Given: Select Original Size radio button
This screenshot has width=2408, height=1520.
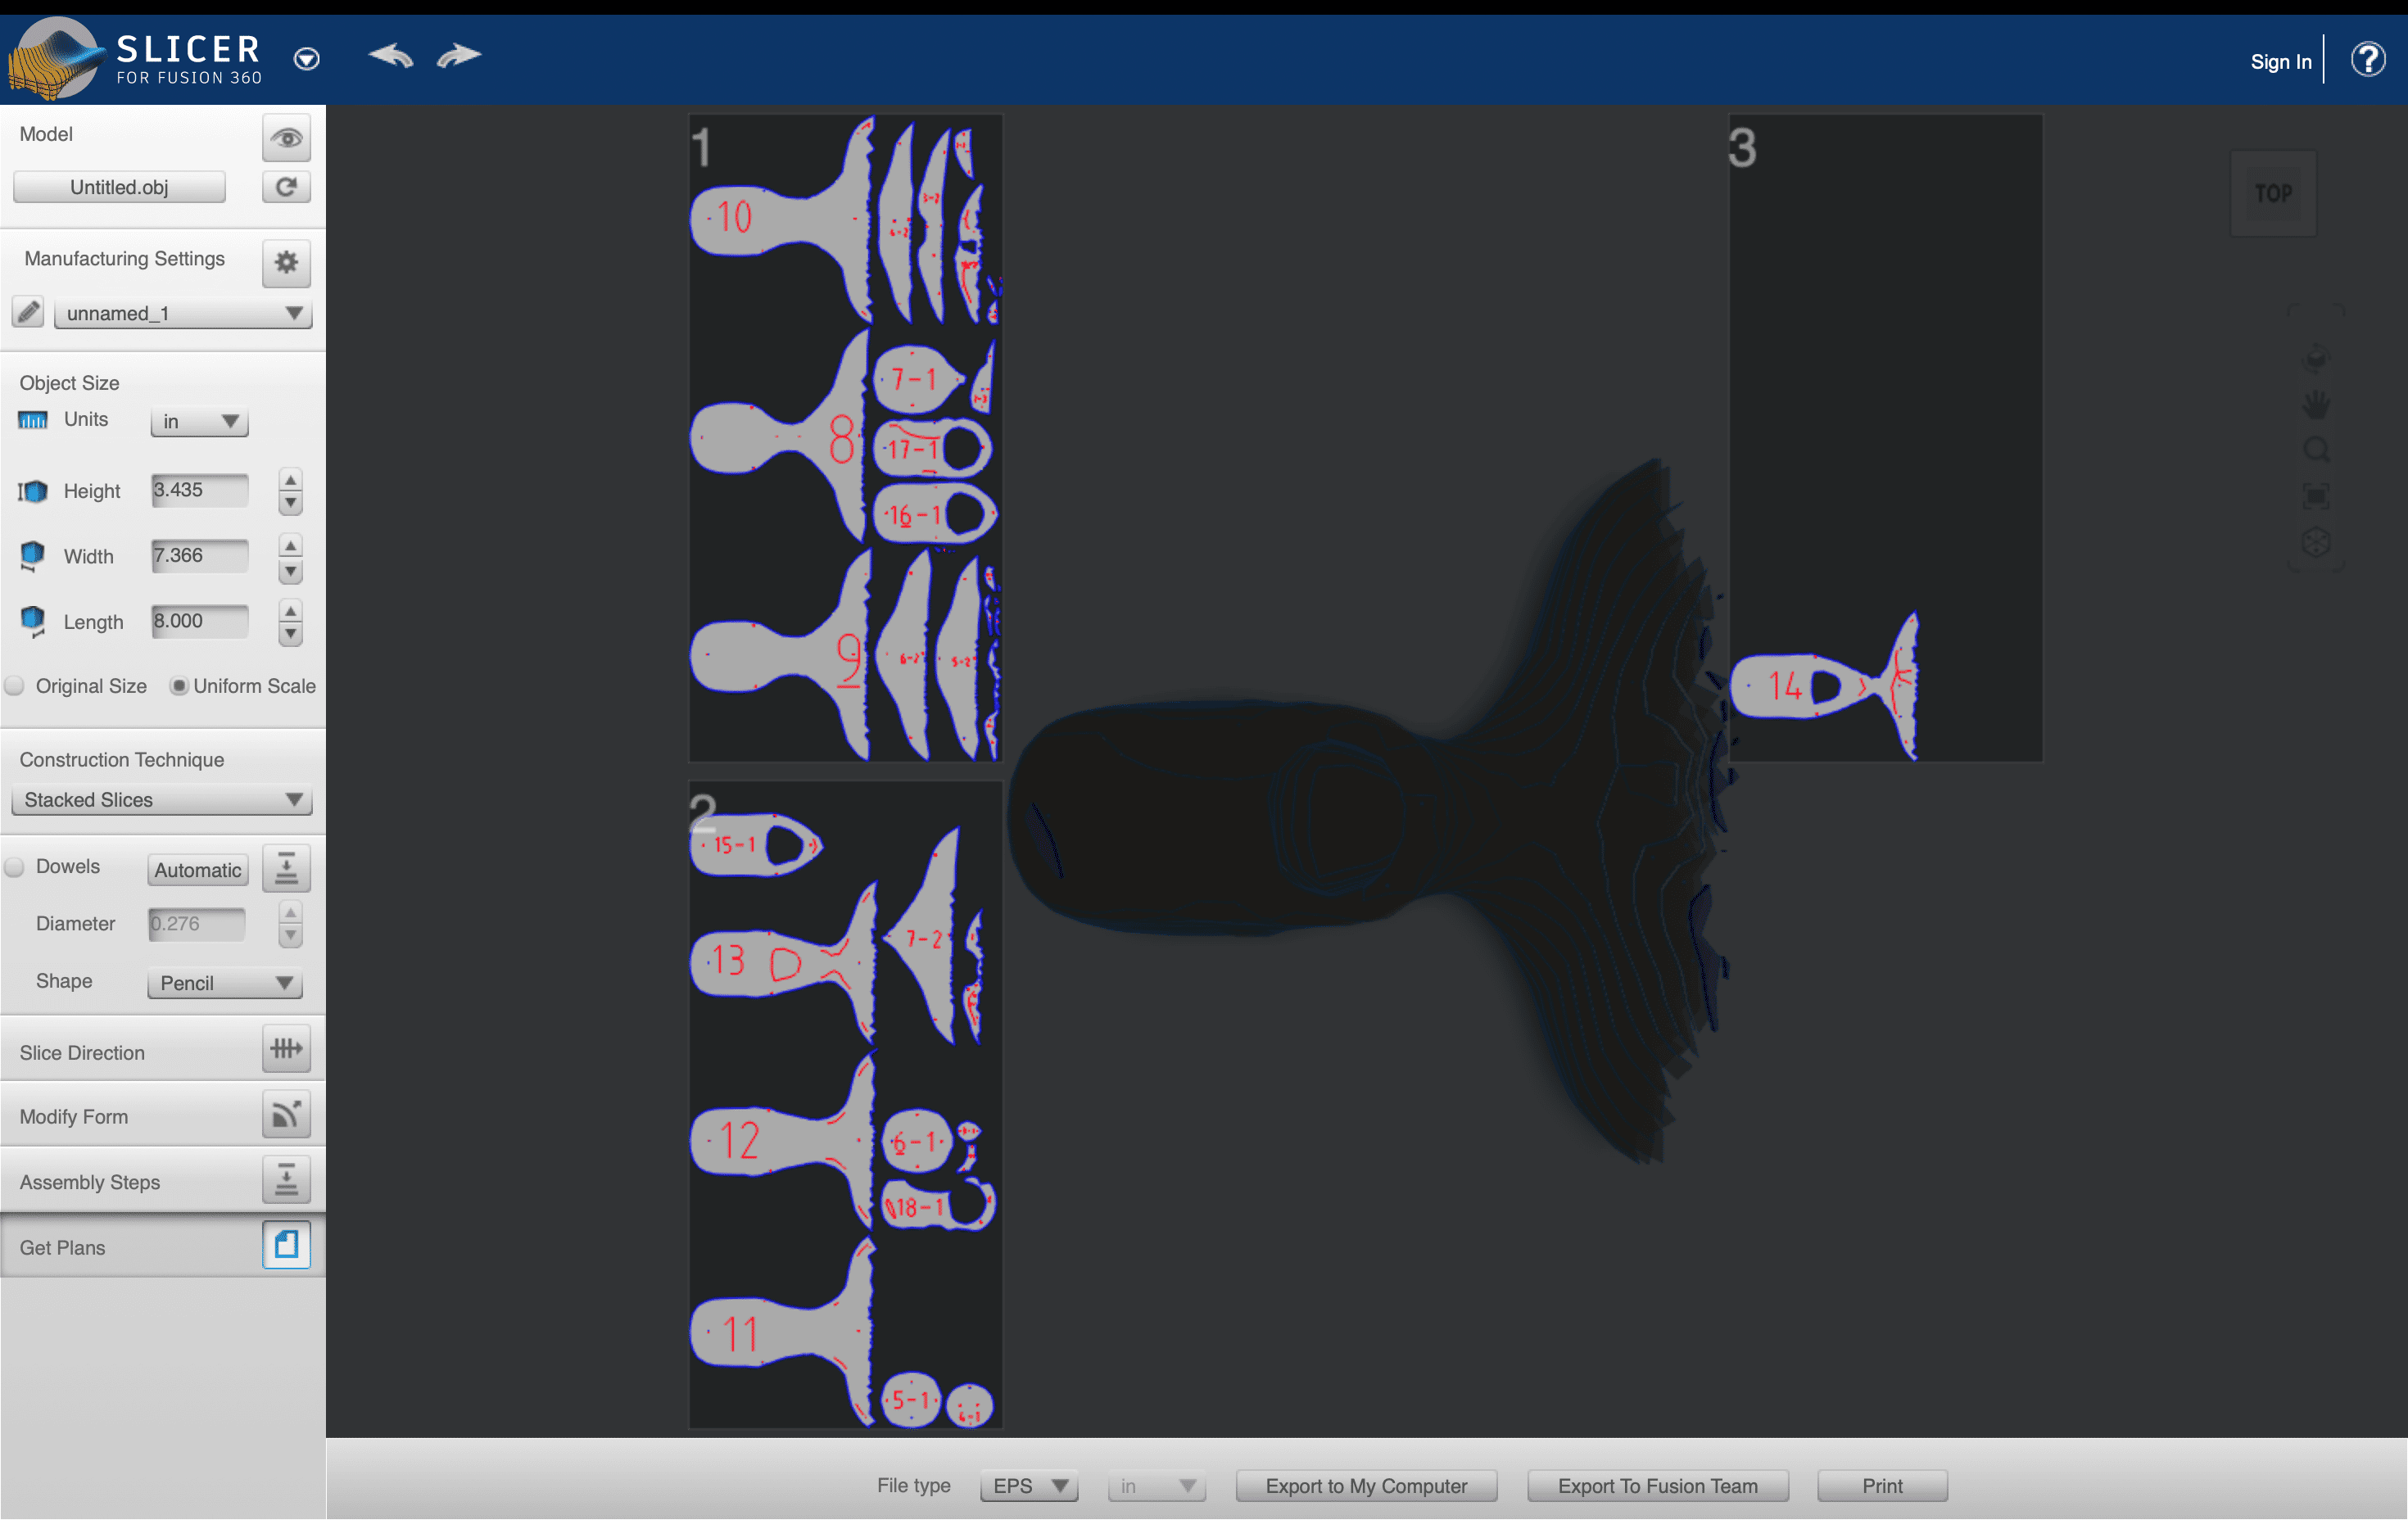Looking at the screenshot, I should 15,686.
